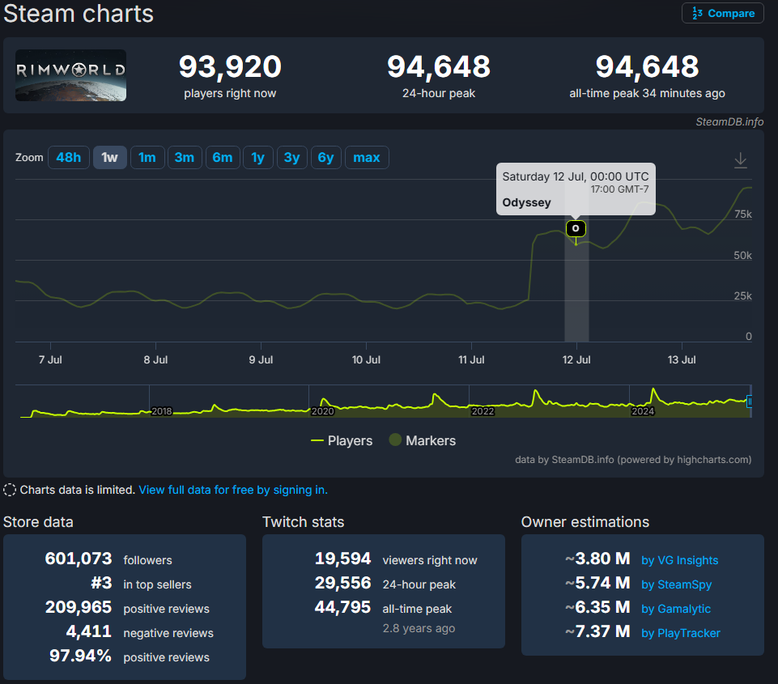Click the Odyssey 'O' chart marker
Image resolution: width=778 pixels, height=684 pixels.
click(576, 228)
